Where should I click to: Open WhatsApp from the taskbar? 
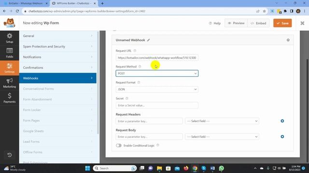coord(221,168)
